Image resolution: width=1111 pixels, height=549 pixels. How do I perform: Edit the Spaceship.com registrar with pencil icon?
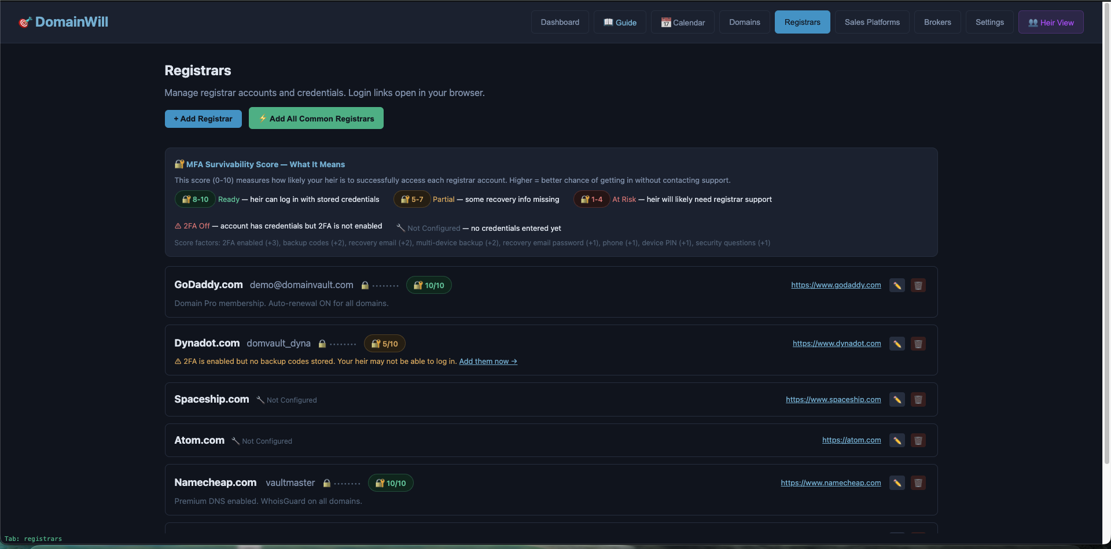[897, 399]
